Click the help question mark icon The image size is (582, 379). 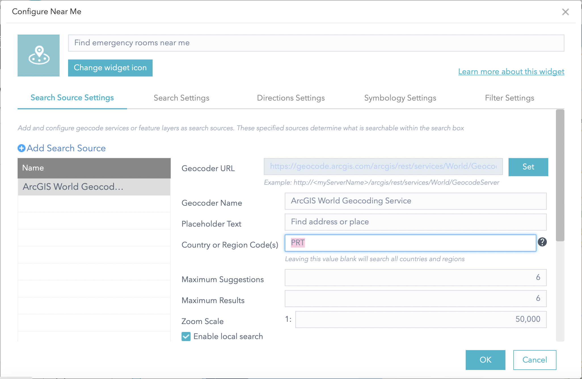click(542, 242)
